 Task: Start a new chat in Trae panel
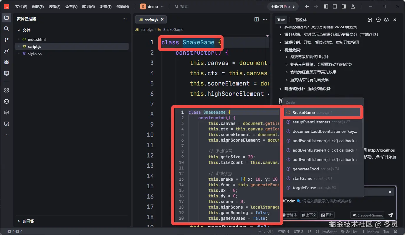[x=370, y=20]
